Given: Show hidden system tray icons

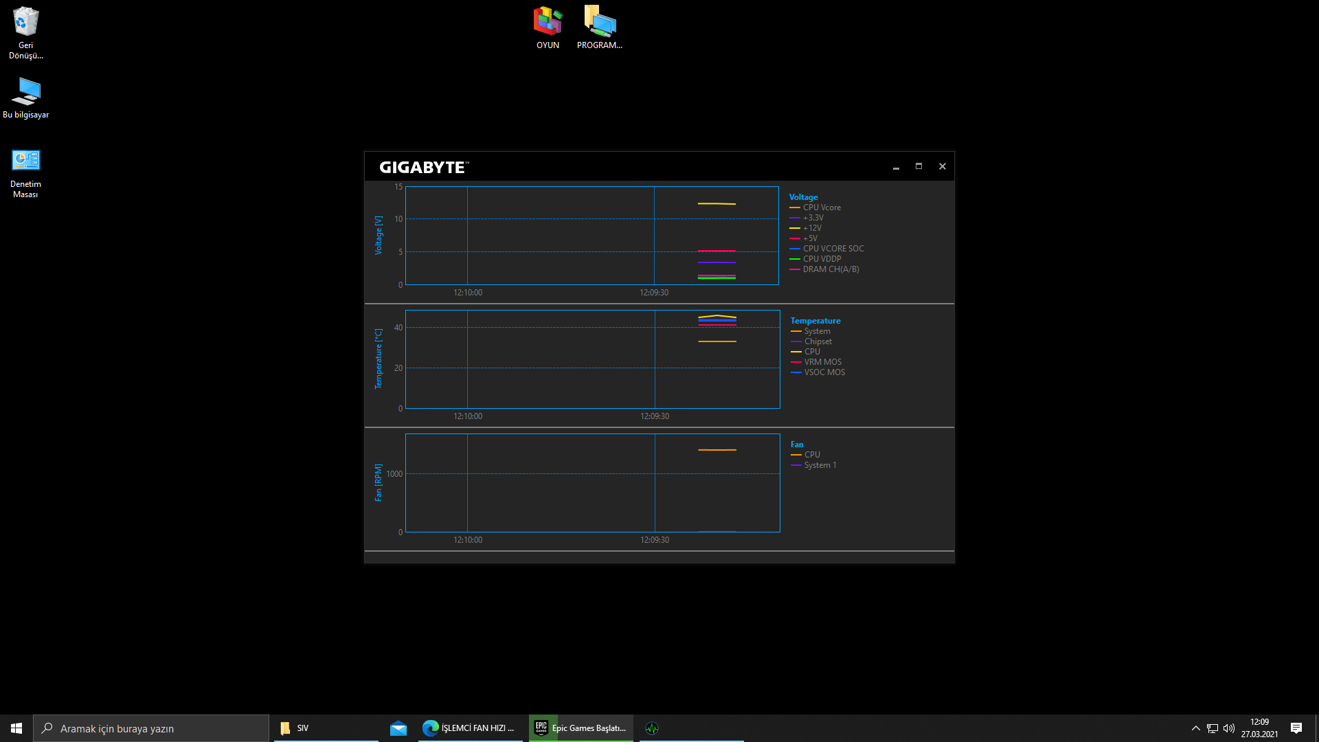Looking at the screenshot, I should click(x=1195, y=728).
